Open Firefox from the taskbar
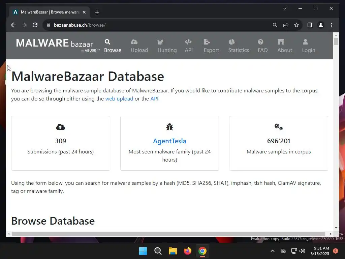345x259 pixels. [187, 251]
